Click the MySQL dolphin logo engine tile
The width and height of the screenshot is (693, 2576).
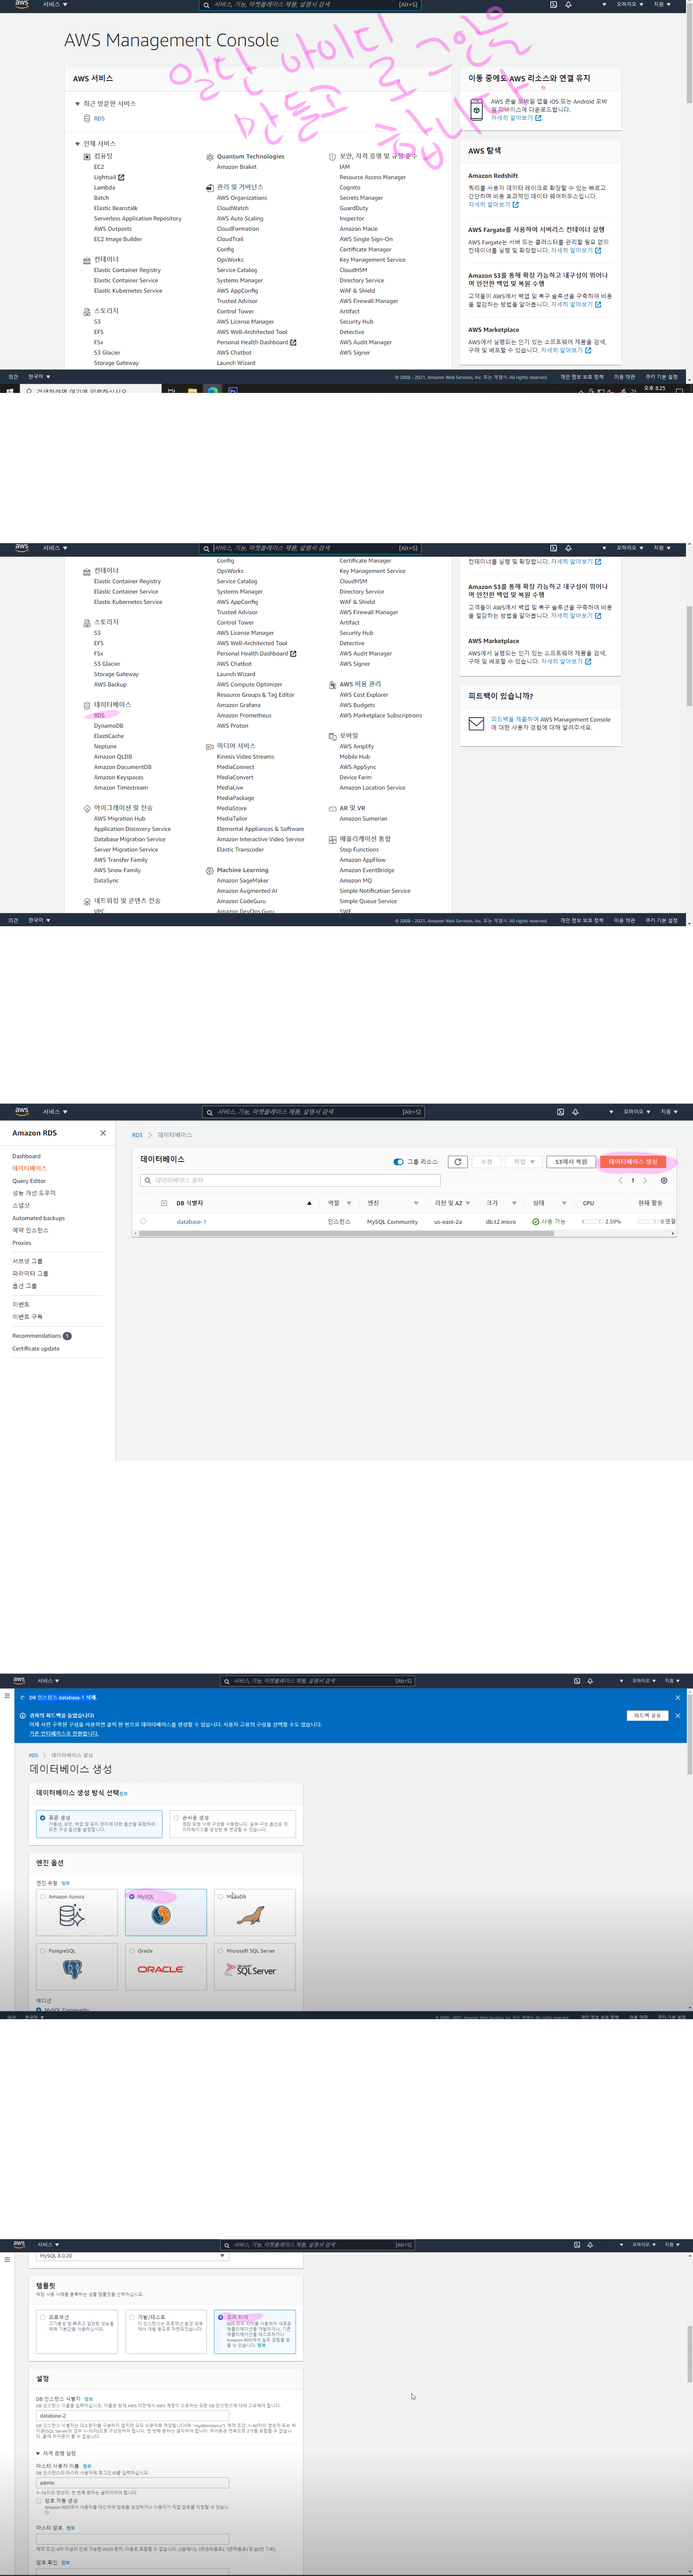click(161, 1915)
